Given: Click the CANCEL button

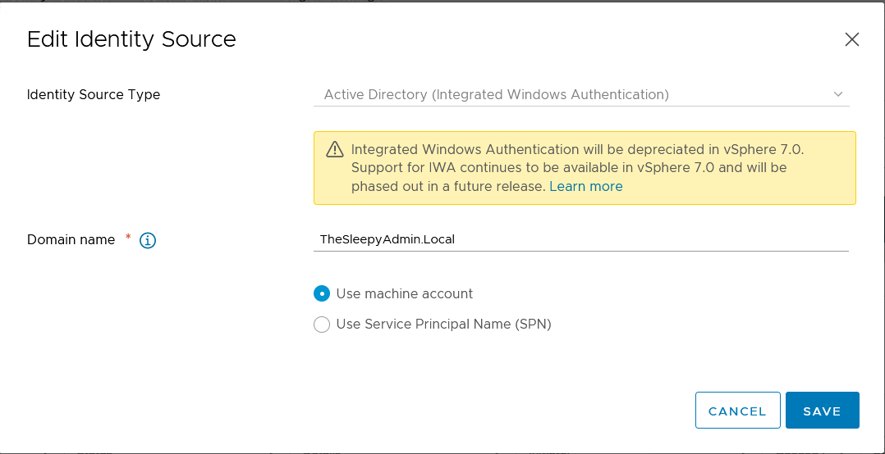Looking at the screenshot, I should [x=738, y=411].
